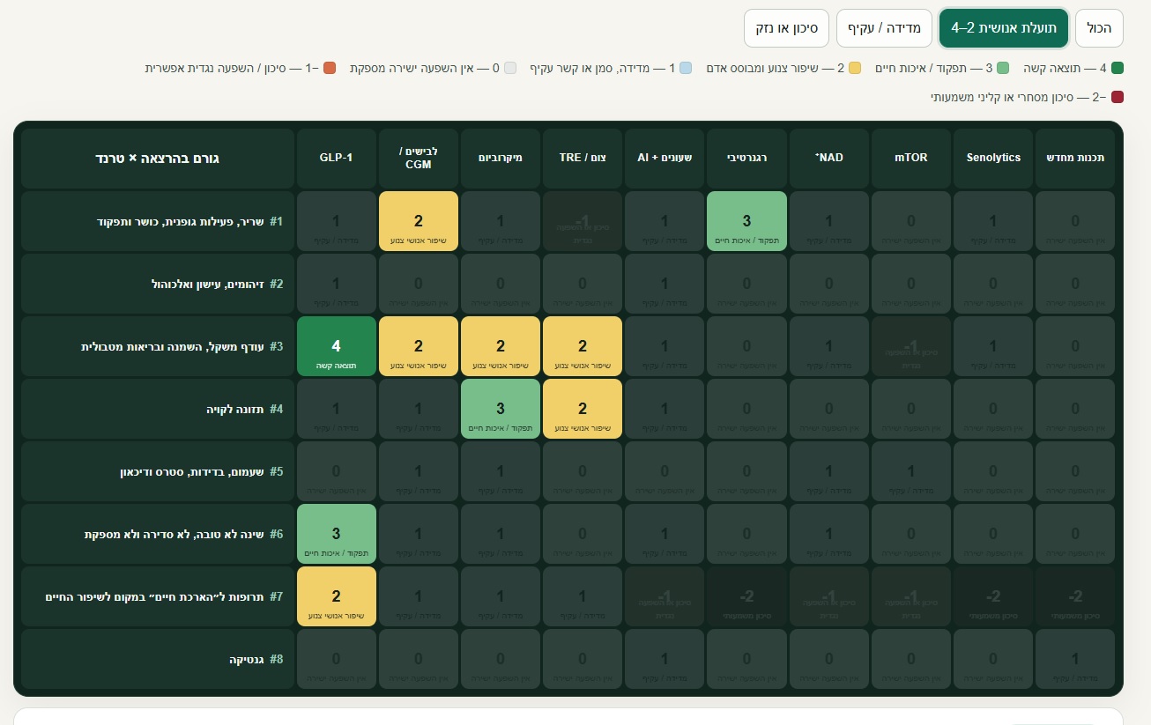
Task: Click the dark red −2 legend swatch
Action: click(1118, 97)
